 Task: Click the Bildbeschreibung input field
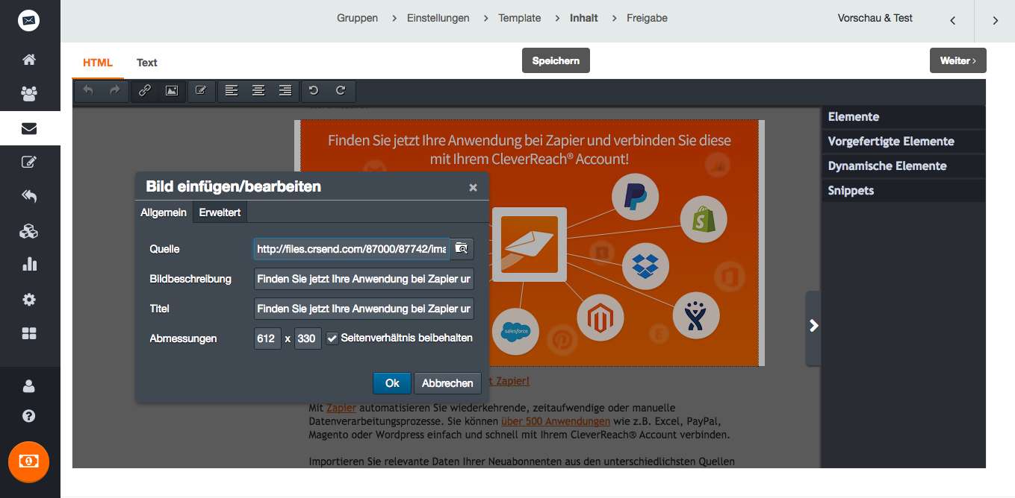364,279
